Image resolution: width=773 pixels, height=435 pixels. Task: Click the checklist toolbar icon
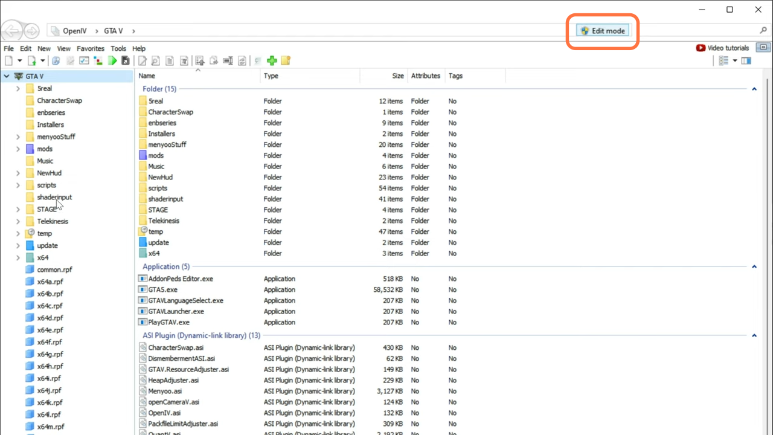84,60
